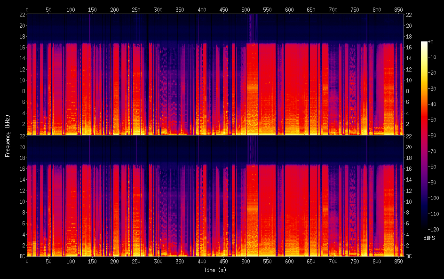Click the 100 tick on top time axis
This screenshot has width=444, height=279.
click(71, 9)
